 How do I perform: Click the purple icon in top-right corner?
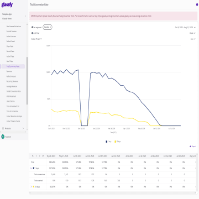(x=197, y=4)
